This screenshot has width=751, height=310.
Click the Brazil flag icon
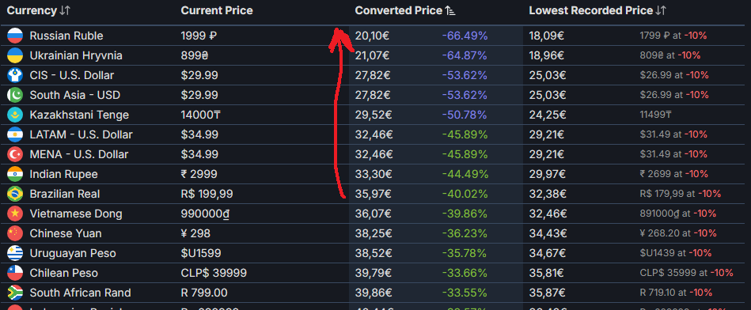pyautogui.click(x=15, y=194)
